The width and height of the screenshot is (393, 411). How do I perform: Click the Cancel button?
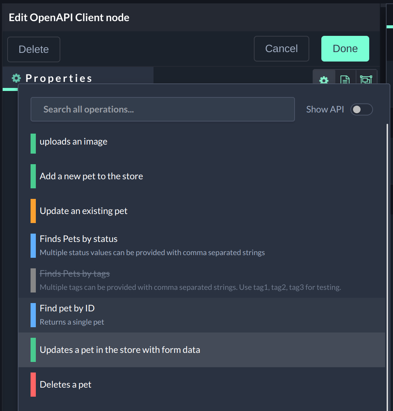coord(281,49)
